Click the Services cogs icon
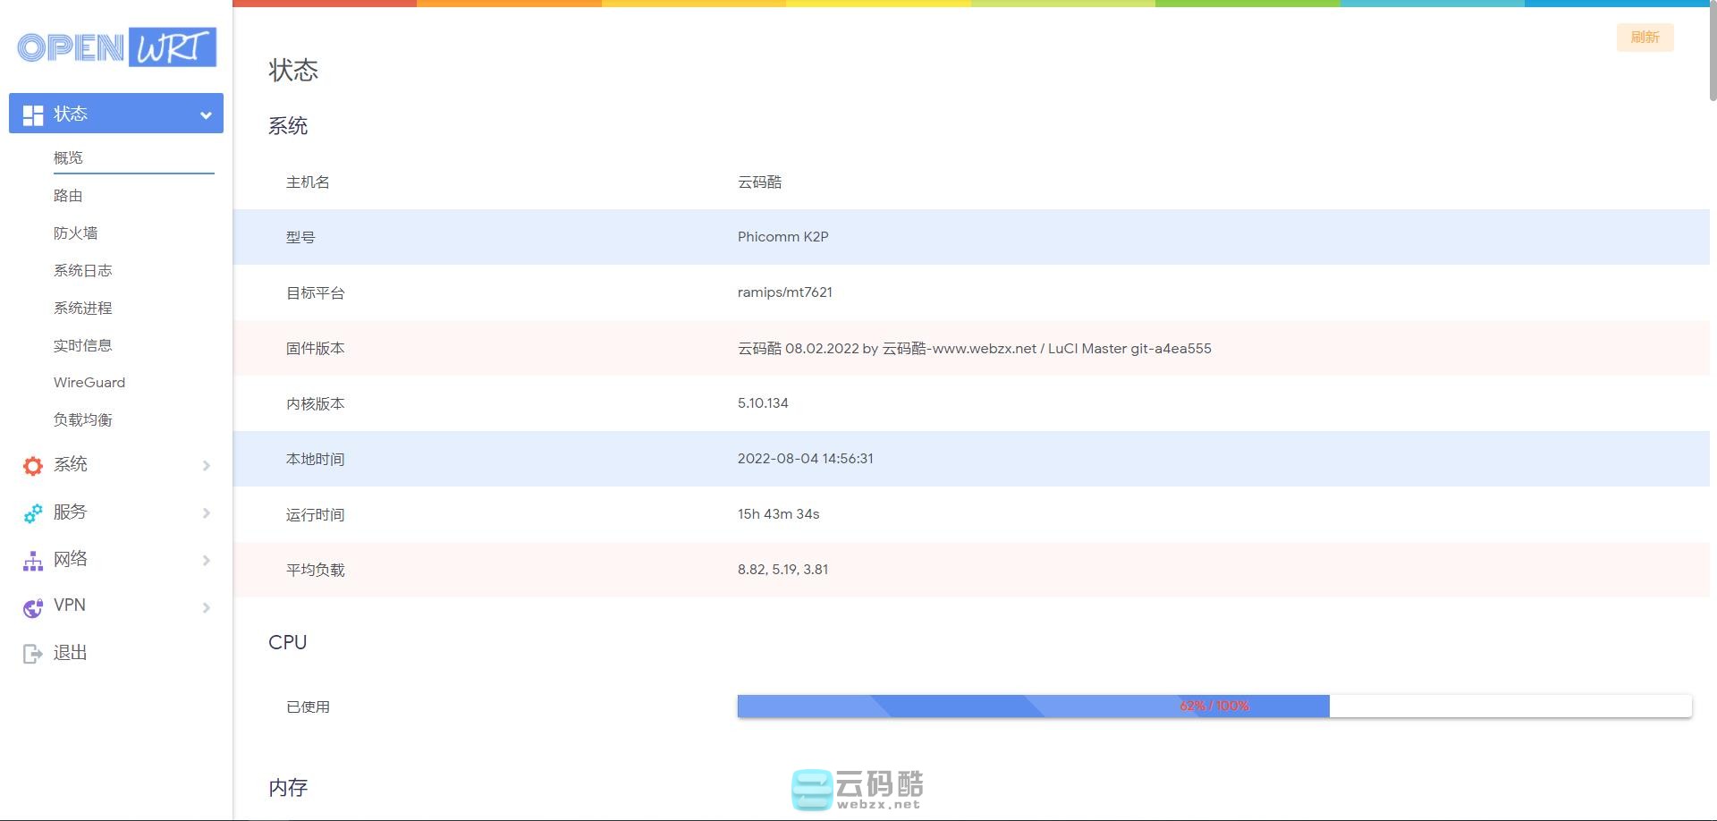Image resolution: width=1717 pixels, height=821 pixels. (x=33, y=512)
